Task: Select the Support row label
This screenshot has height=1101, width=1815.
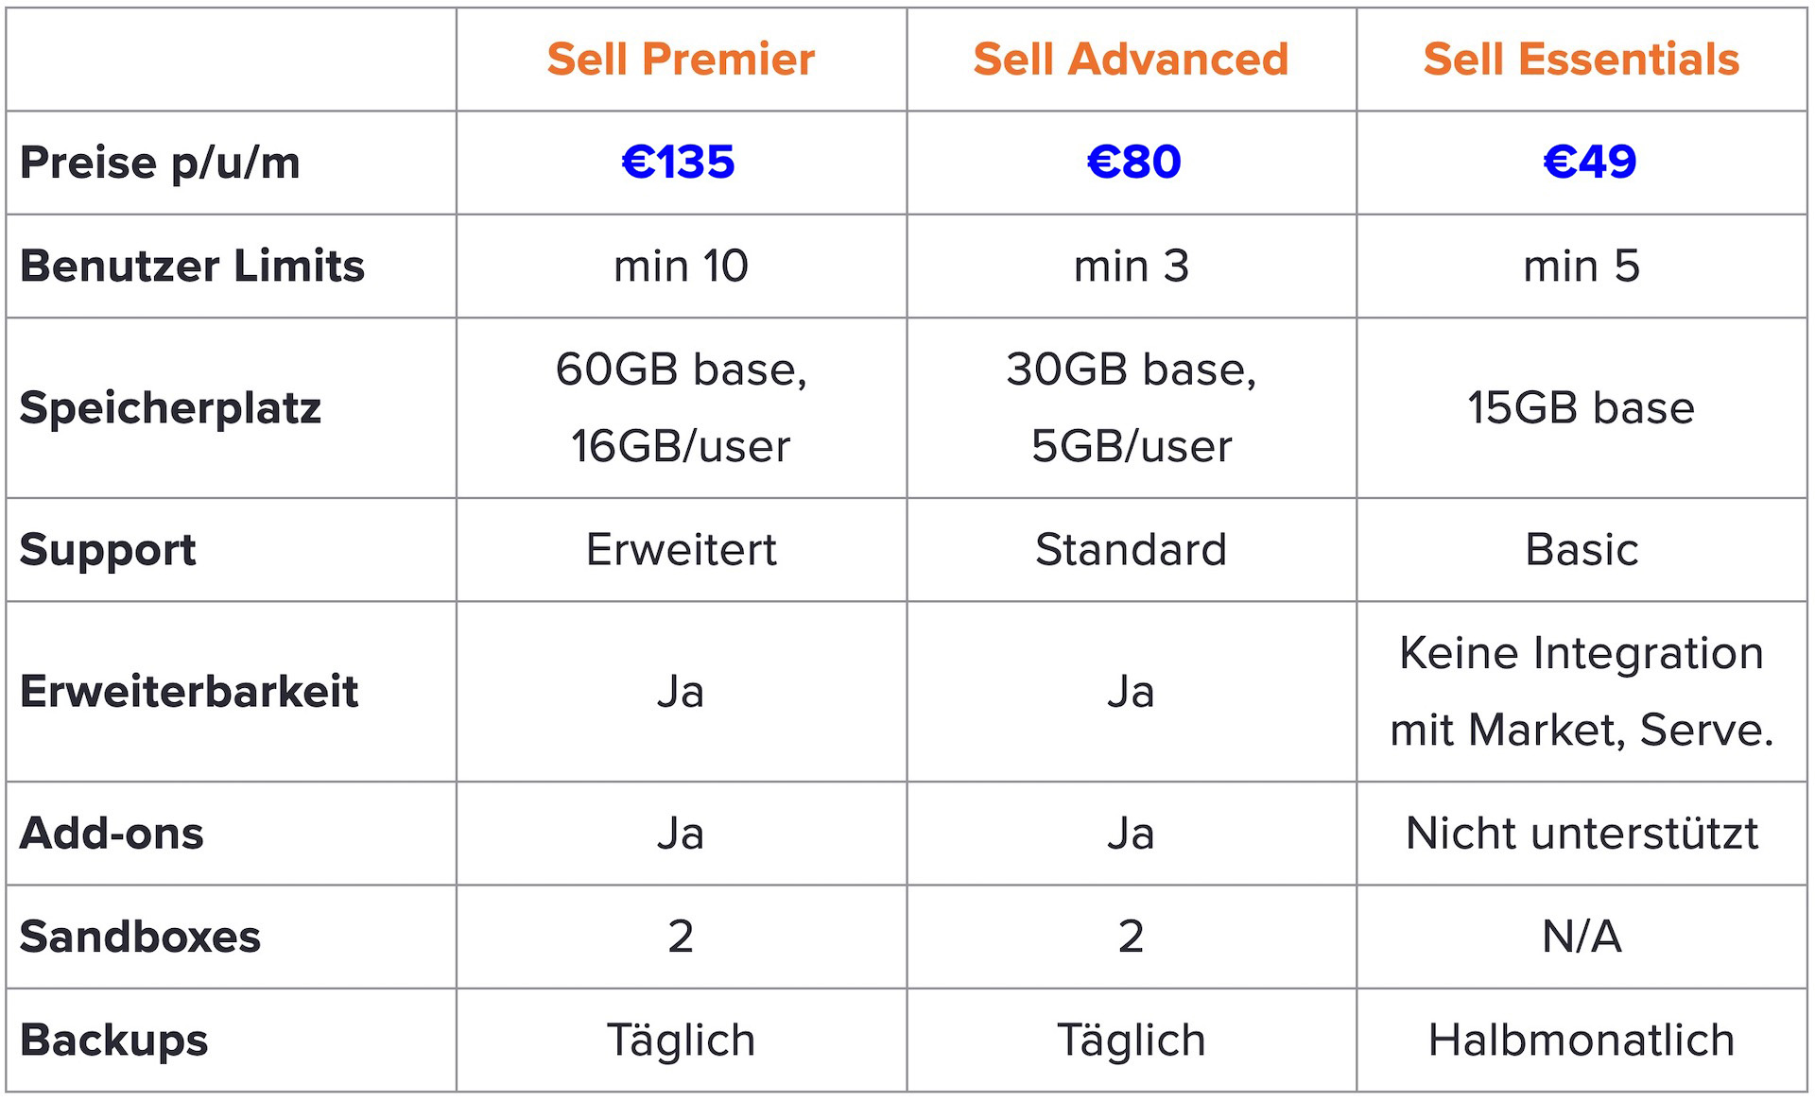Action: coord(108,550)
